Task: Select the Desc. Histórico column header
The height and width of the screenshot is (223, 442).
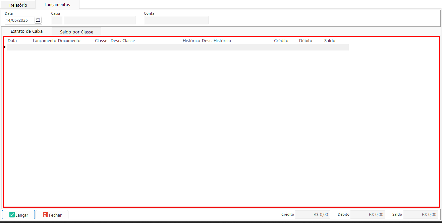Action: pyautogui.click(x=216, y=40)
